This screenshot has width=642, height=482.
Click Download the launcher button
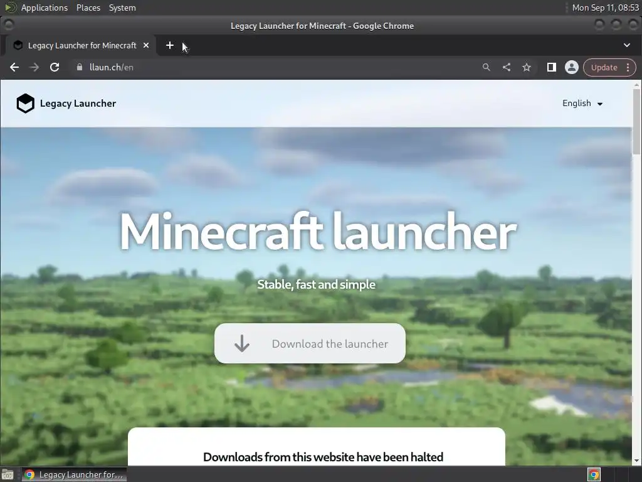coord(310,343)
